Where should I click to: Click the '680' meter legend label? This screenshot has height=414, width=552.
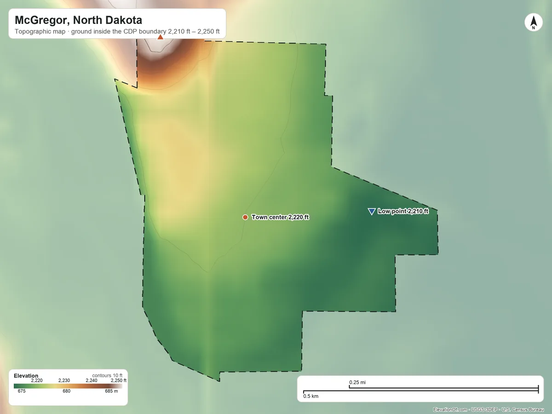click(67, 391)
